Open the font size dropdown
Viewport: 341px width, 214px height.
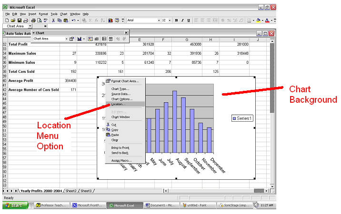click(170, 20)
